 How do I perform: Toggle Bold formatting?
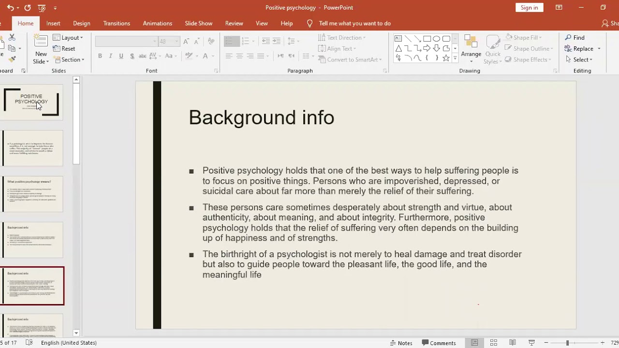(100, 56)
